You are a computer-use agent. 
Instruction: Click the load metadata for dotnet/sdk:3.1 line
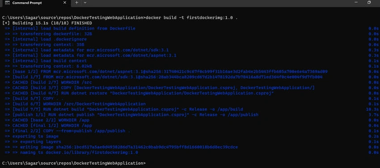click(x=87, y=50)
